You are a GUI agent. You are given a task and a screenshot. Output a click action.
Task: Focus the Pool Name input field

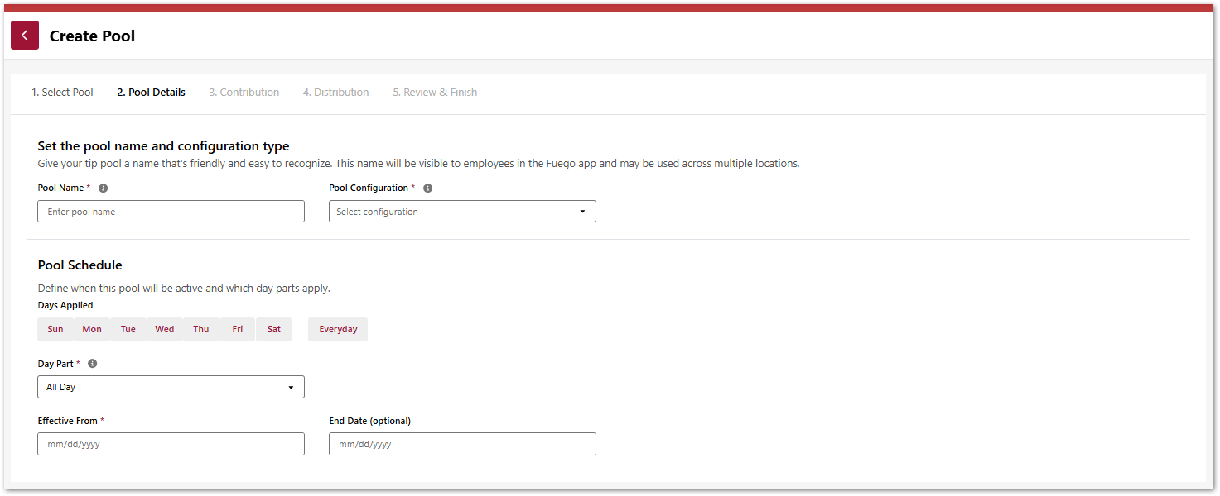pos(171,212)
